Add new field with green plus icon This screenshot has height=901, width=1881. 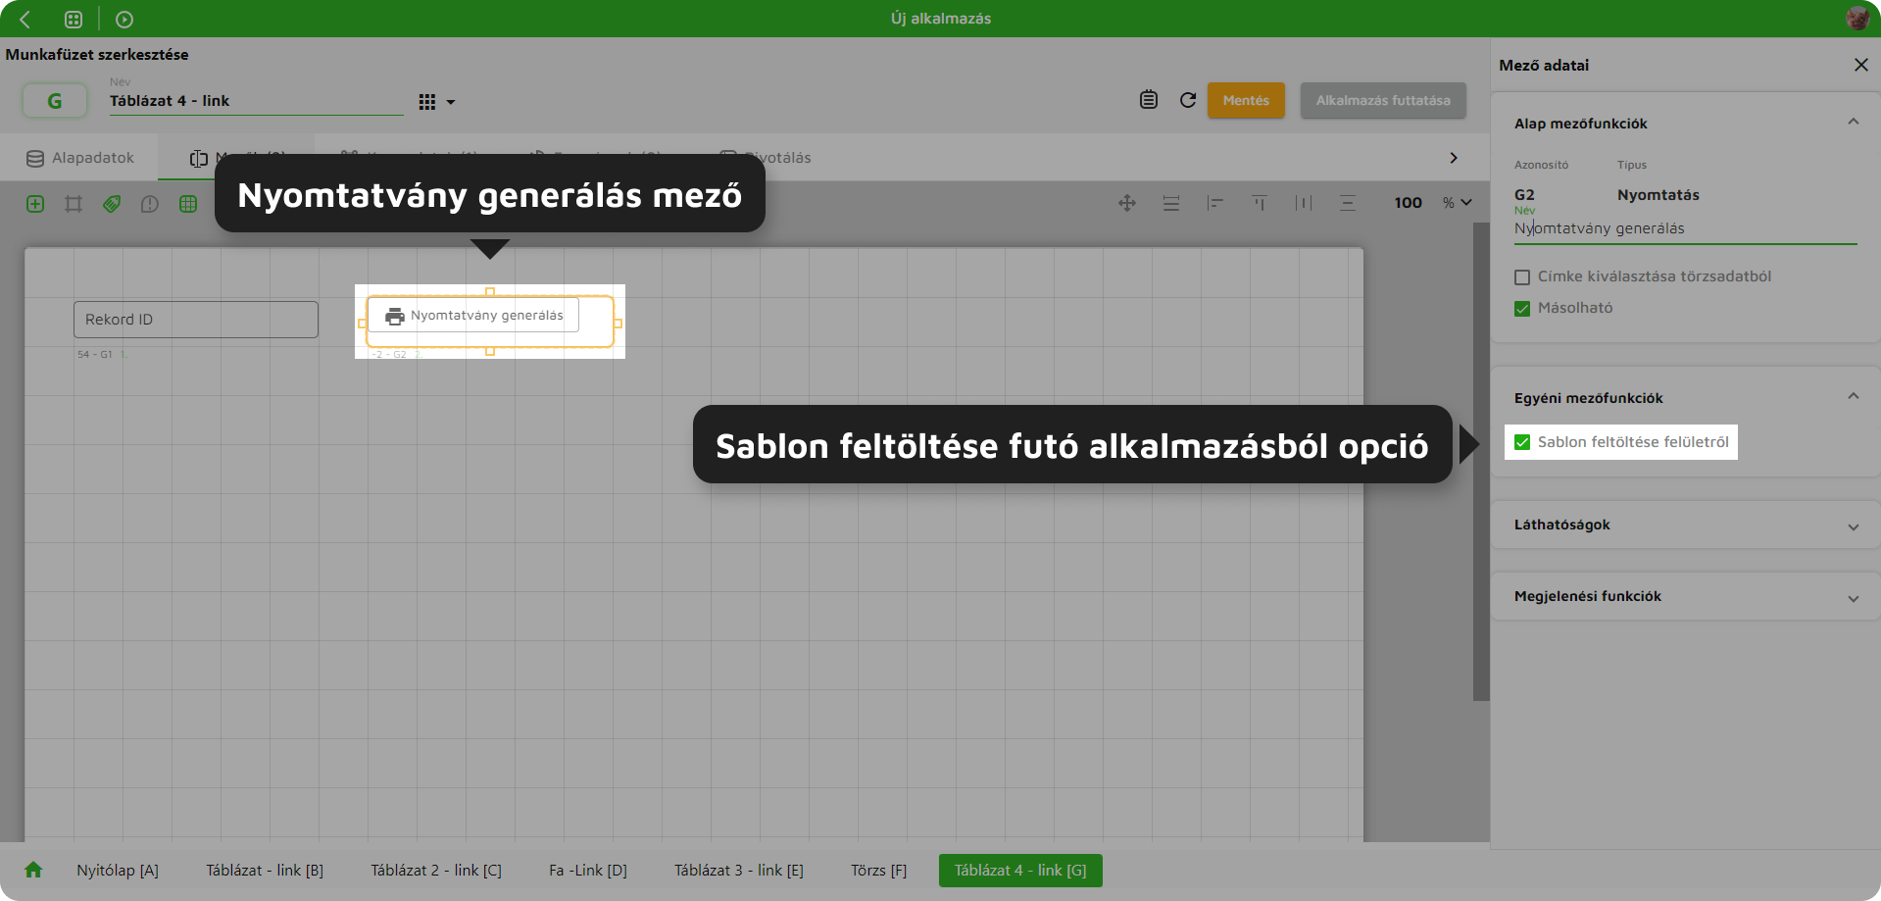point(35,204)
